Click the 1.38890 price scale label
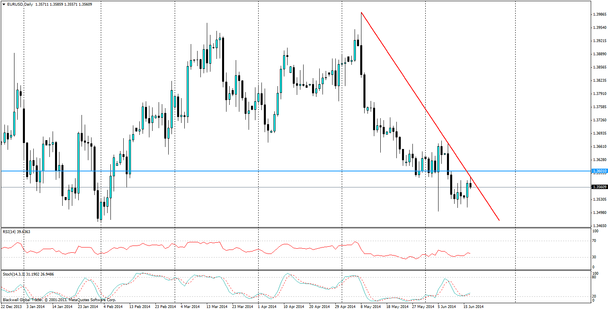 click(x=599, y=54)
